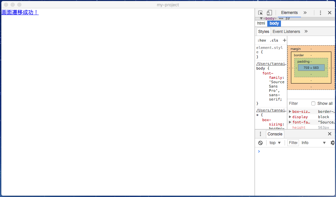Screen dimensions: 336x197
Task: Click the clear console icon
Action: (x=260, y=142)
